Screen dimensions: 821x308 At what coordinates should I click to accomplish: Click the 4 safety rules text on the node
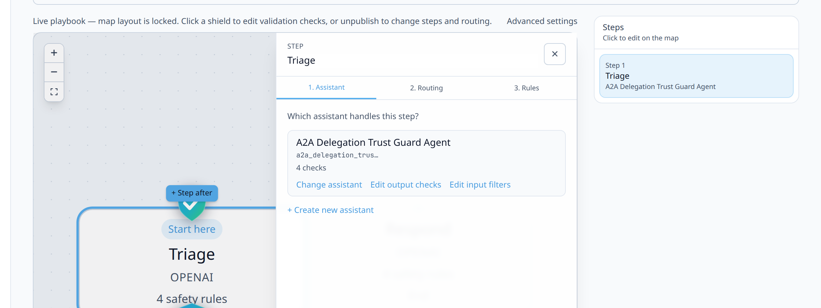[192, 299]
